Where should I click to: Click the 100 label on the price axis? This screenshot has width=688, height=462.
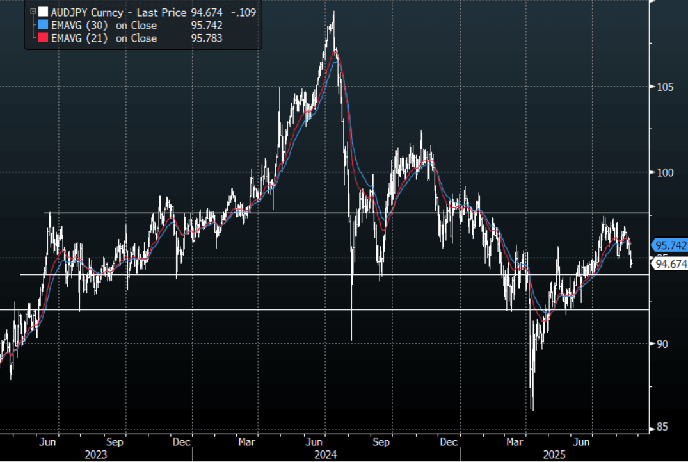pos(663,173)
